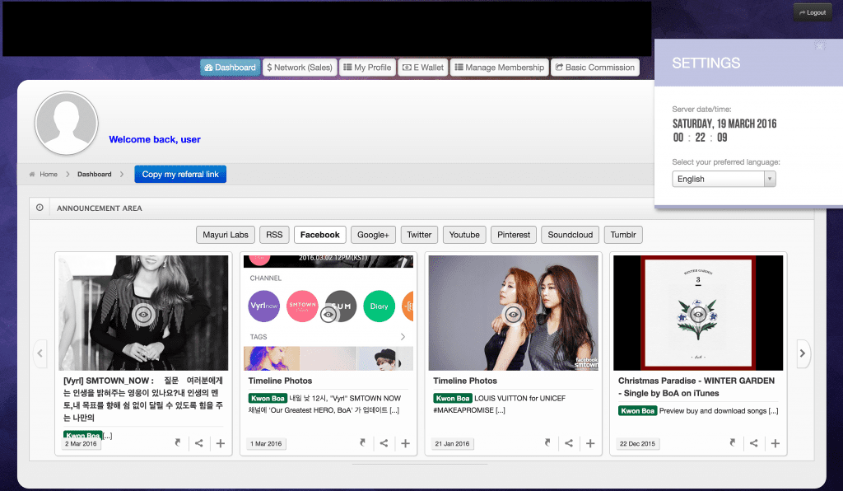Open the Dashboard tab
This screenshot has height=491, width=843.
coord(231,68)
